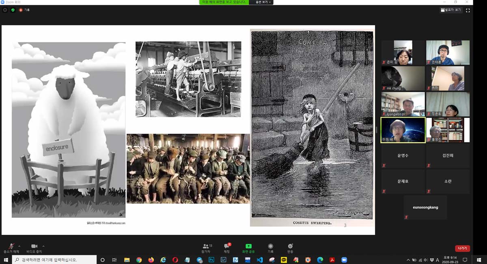Select the highlighted 미원 배 speaker video tile
487x264 pixels.
pos(403,130)
